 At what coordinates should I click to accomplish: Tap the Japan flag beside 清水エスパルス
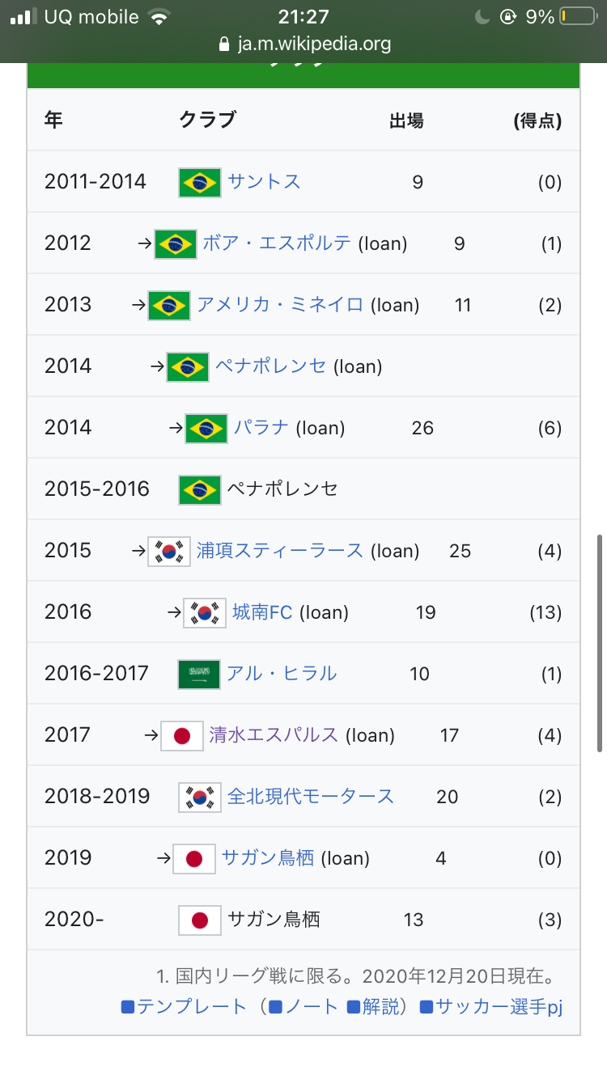182,735
